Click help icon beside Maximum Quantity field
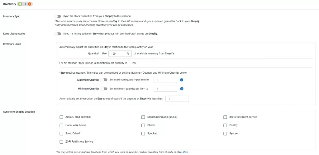Screen dimensions: 319x155 [182, 80]
